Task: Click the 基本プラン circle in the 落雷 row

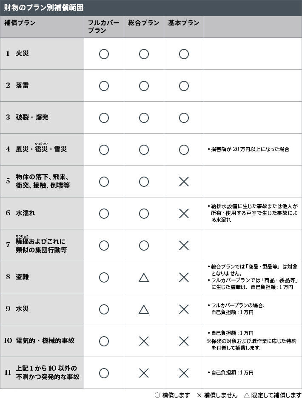Action: [184, 86]
